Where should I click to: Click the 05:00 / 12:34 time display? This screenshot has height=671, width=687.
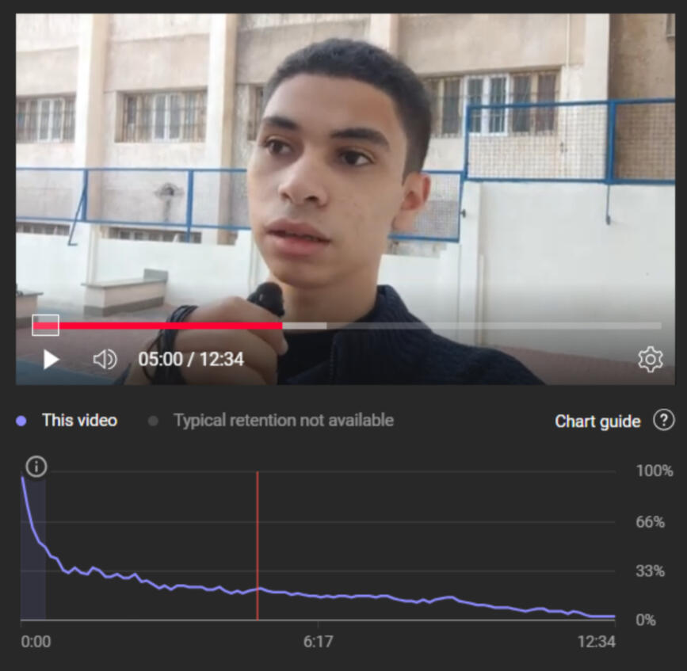[x=191, y=360]
